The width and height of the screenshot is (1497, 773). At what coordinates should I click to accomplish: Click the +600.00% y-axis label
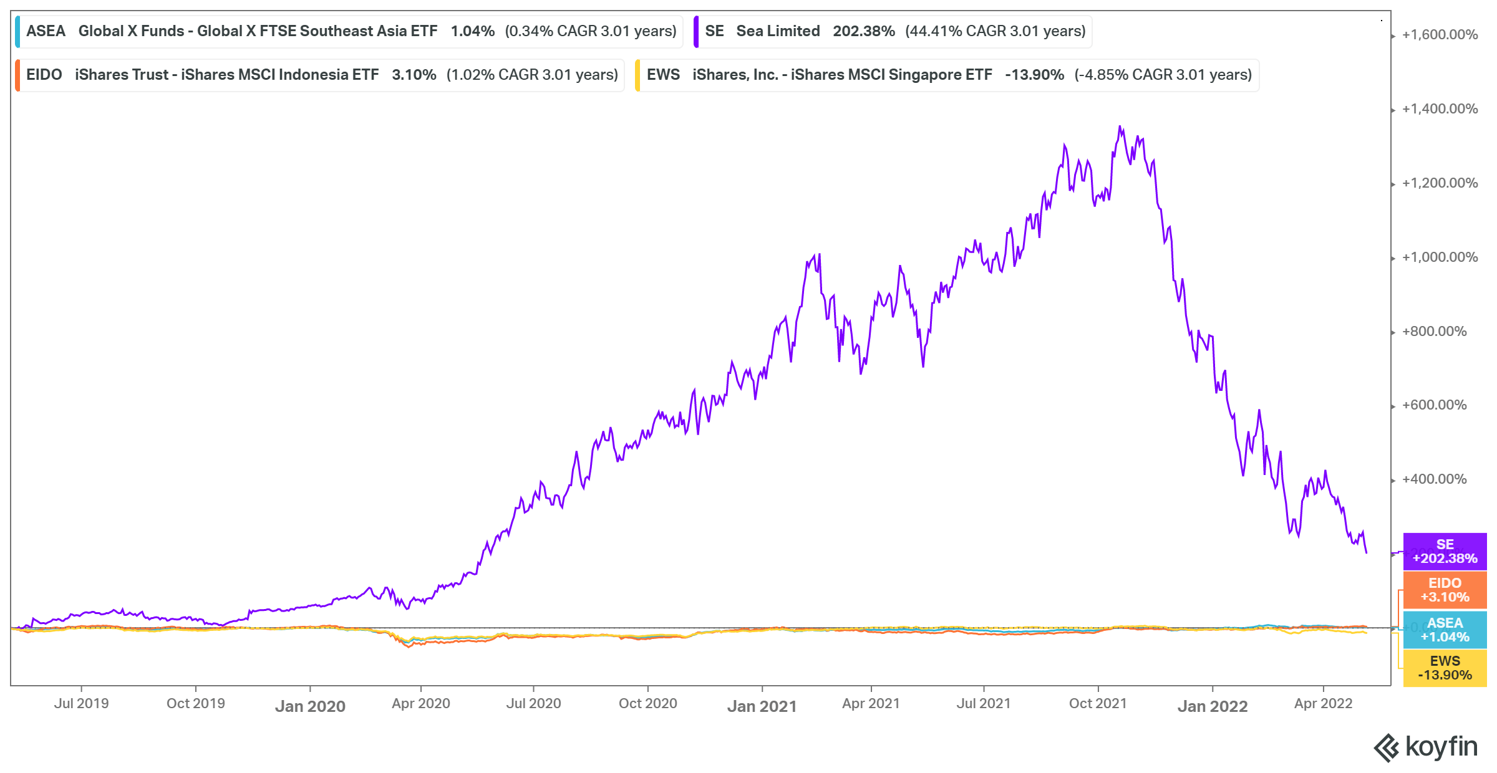coord(1434,405)
